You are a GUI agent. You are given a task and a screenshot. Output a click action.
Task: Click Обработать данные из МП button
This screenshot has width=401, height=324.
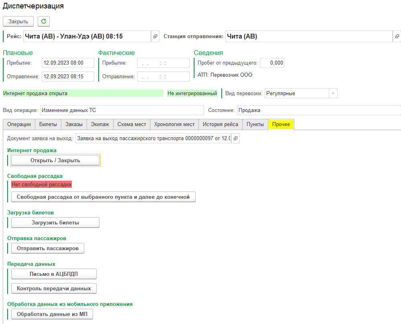click(x=52, y=314)
